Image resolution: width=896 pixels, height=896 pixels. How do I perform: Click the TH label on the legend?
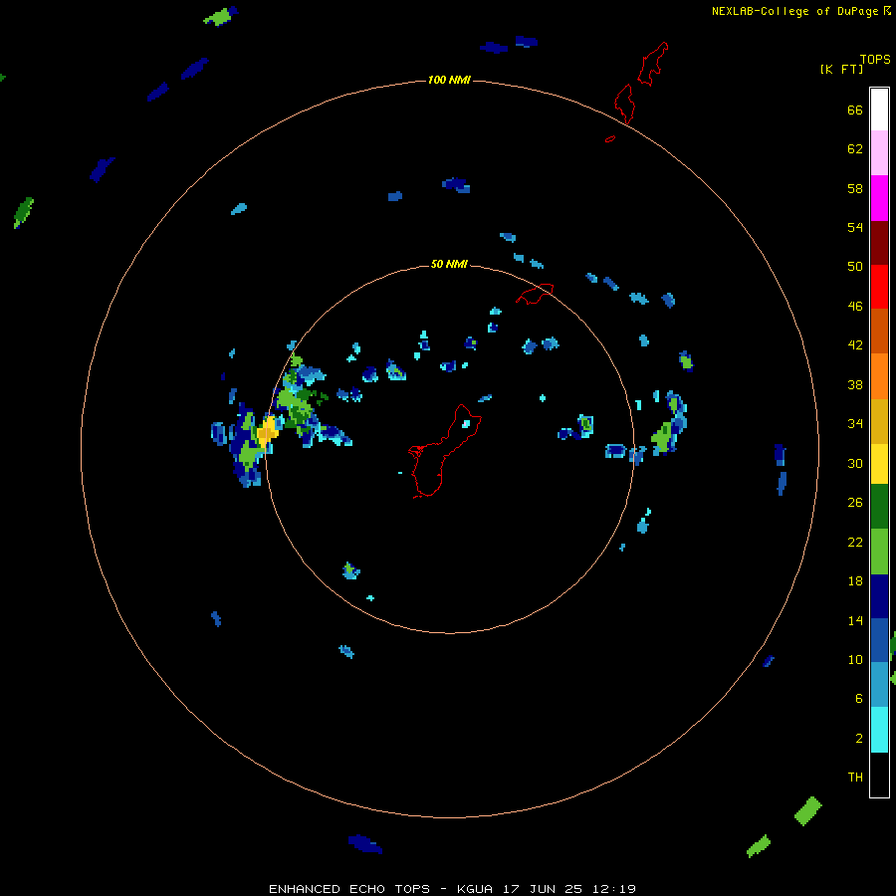point(855,778)
